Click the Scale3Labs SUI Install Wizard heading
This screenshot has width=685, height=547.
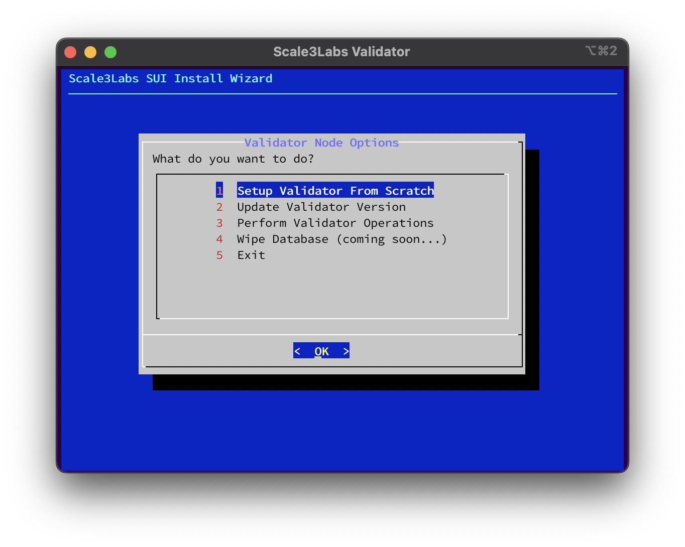pos(171,78)
